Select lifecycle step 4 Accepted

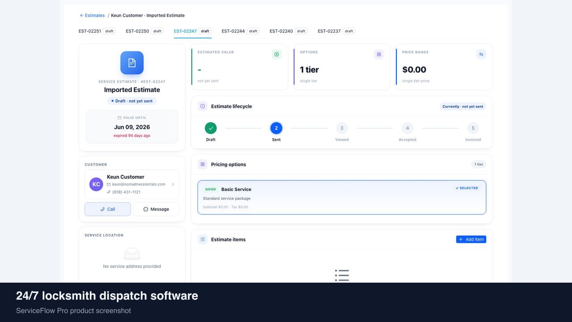click(408, 128)
